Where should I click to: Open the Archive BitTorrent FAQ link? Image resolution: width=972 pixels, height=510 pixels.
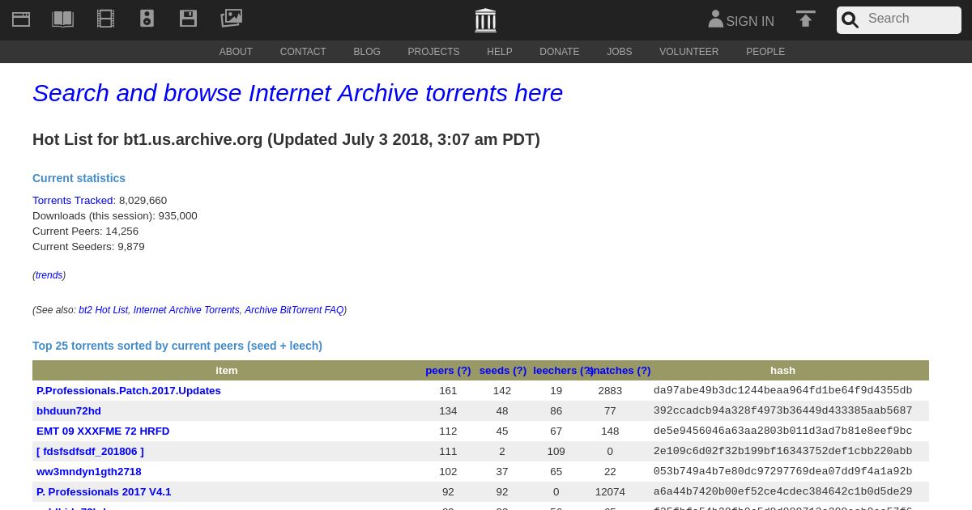coord(294,310)
